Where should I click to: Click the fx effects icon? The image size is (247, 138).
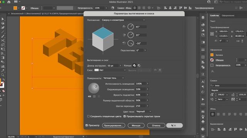[213, 71]
